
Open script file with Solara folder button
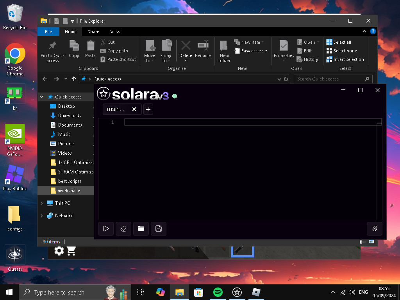(x=141, y=229)
